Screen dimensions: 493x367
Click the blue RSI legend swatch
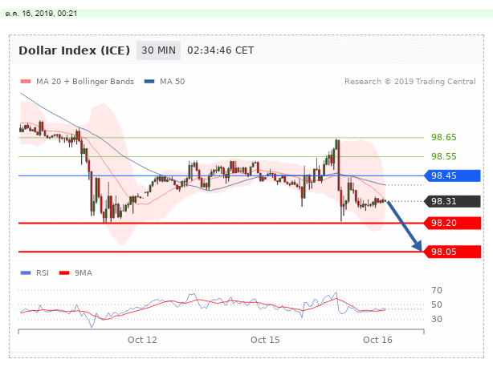tap(26, 273)
